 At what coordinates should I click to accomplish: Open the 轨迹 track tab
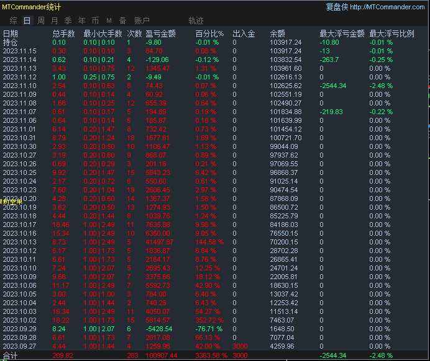pyautogui.click(x=196, y=20)
